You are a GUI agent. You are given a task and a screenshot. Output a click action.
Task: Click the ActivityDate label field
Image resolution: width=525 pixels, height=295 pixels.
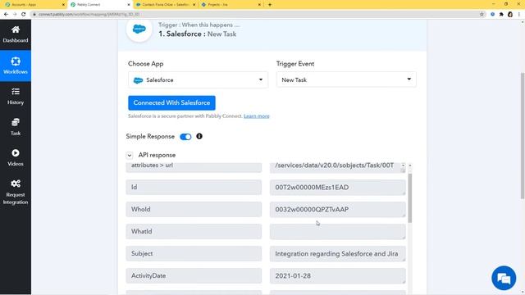(x=194, y=275)
